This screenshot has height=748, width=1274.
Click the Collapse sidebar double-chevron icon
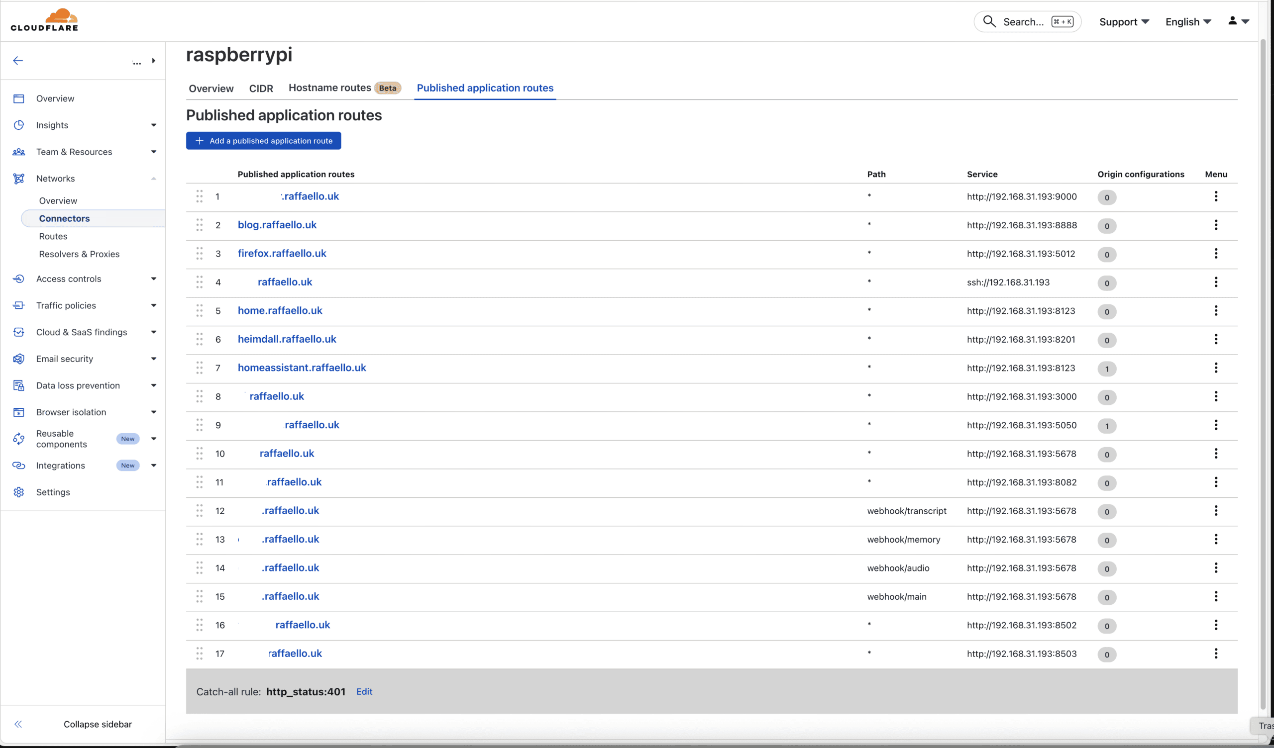(x=18, y=724)
